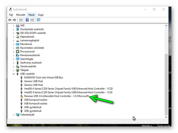
Task: Click the Képeszközök camera icon
Action: click(18, 37)
